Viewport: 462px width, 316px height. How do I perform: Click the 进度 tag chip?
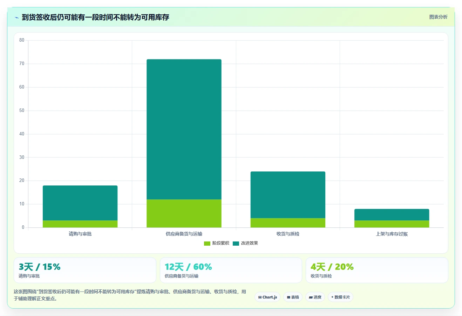coord(315,297)
